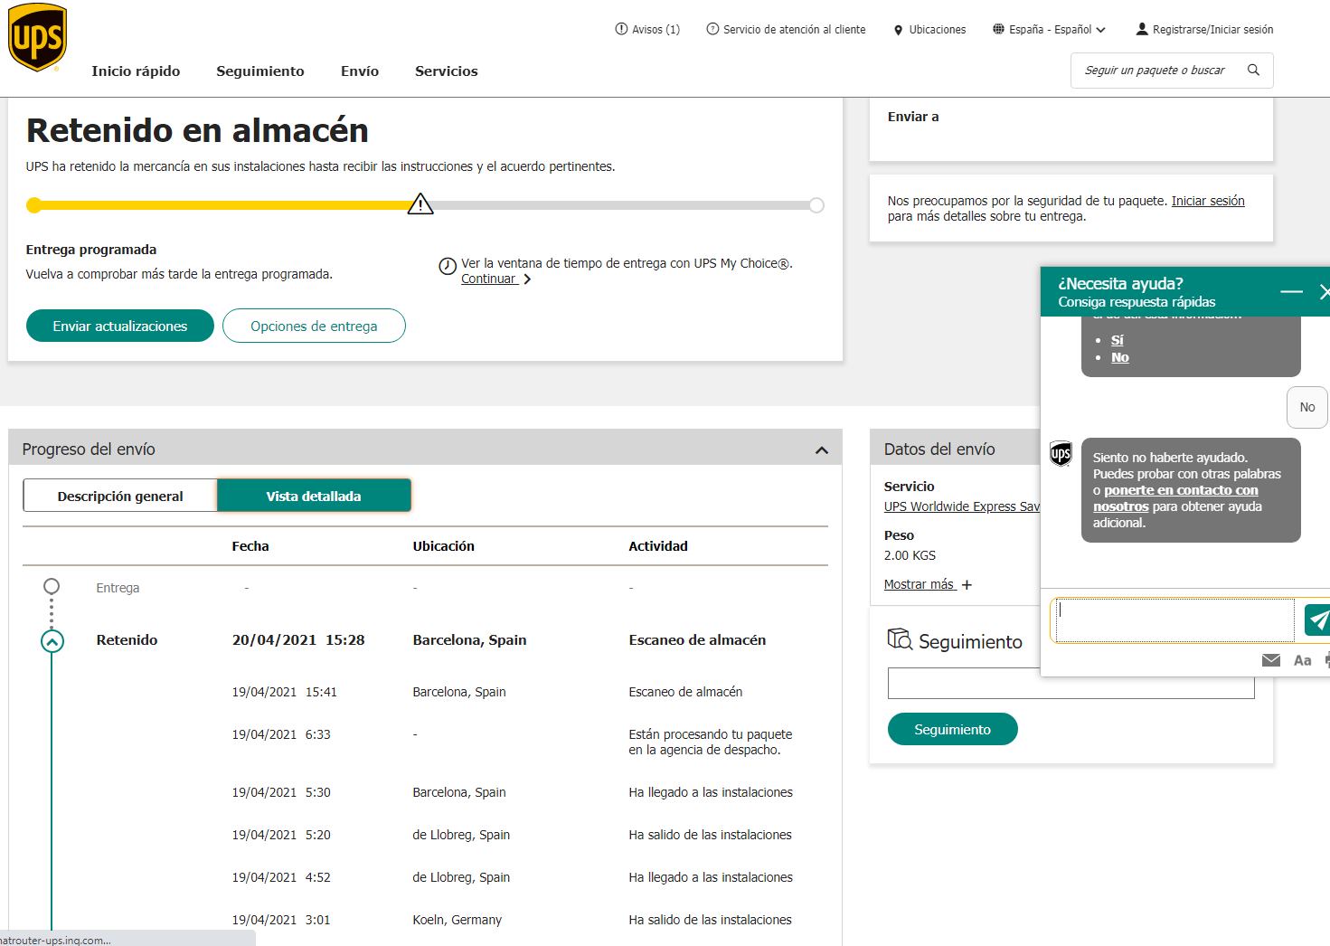Follow the Continuar link
This screenshot has height=946, width=1330.
click(x=495, y=279)
